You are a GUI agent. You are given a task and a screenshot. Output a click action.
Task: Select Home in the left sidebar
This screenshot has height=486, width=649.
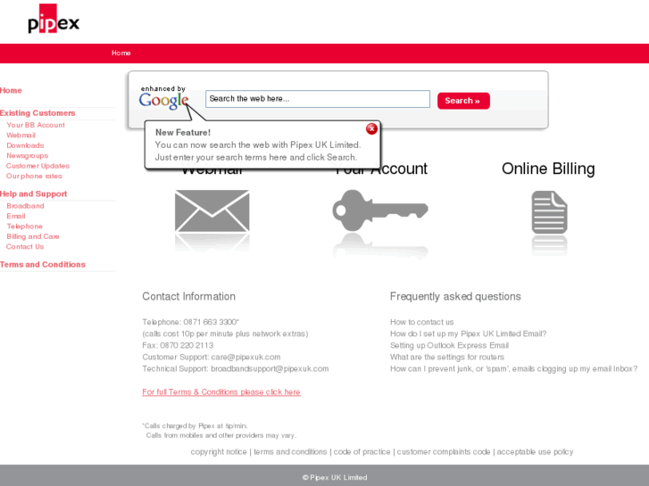click(x=11, y=91)
